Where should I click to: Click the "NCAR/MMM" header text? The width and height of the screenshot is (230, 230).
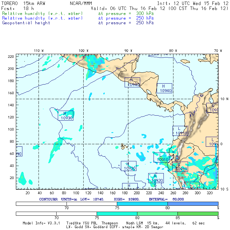point(81,3)
